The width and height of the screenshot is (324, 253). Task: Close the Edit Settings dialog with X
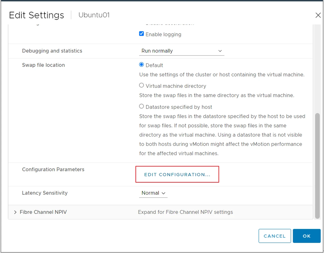(x=318, y=16)
